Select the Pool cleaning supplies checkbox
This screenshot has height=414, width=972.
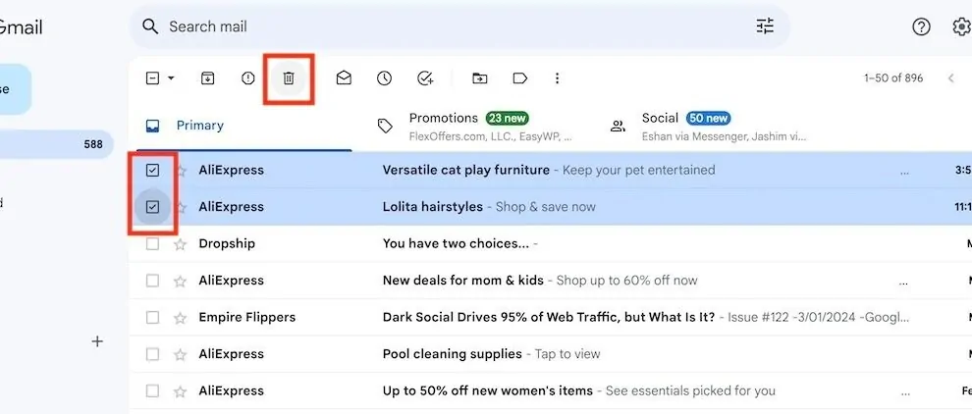tap(152, 354)
